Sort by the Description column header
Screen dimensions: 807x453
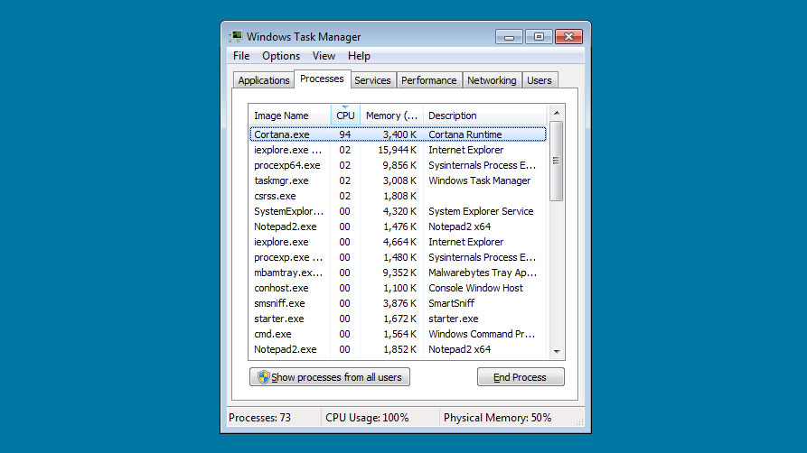(x=485, y=116)
